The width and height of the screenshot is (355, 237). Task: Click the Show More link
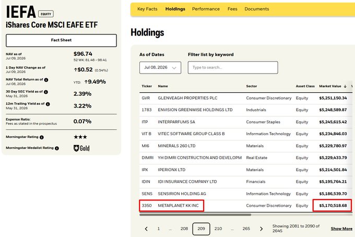click(341, 229)
